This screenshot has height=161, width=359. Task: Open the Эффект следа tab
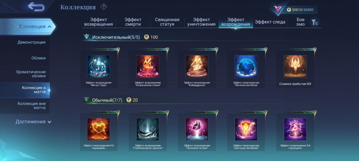coord(270,22)
